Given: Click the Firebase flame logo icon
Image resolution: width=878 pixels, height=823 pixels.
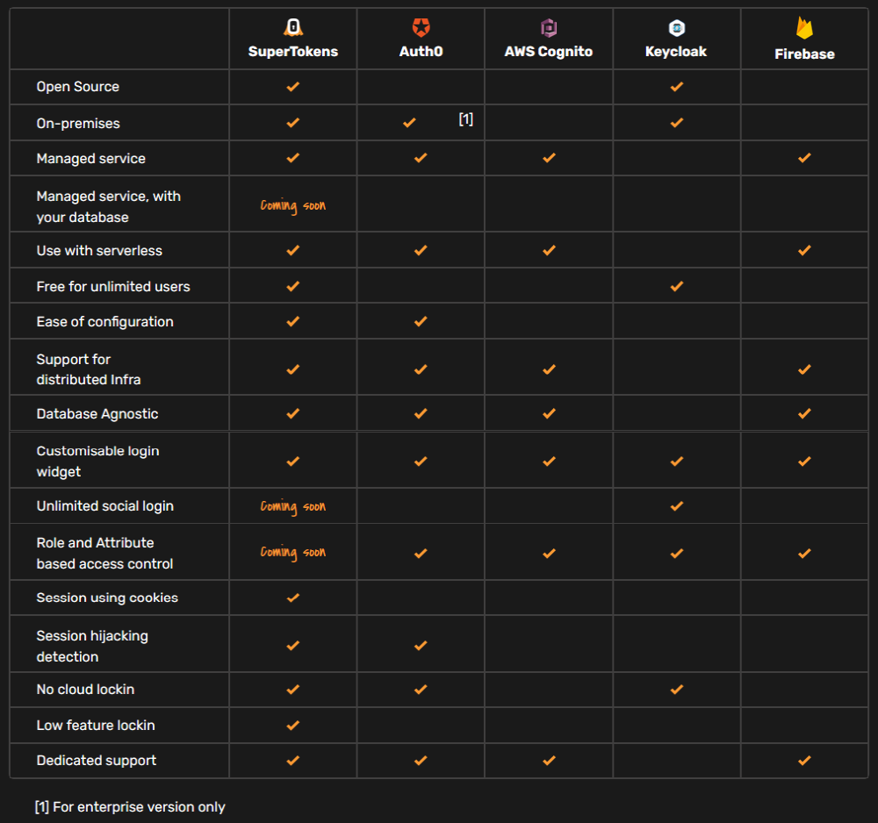Looking at the screenshot, I should tap(804, 28).
